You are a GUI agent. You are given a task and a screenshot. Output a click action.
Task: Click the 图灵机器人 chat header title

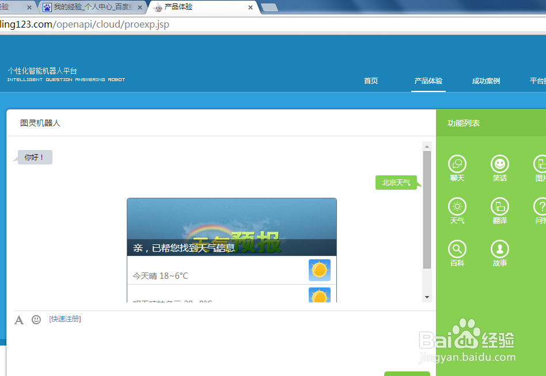40,123
